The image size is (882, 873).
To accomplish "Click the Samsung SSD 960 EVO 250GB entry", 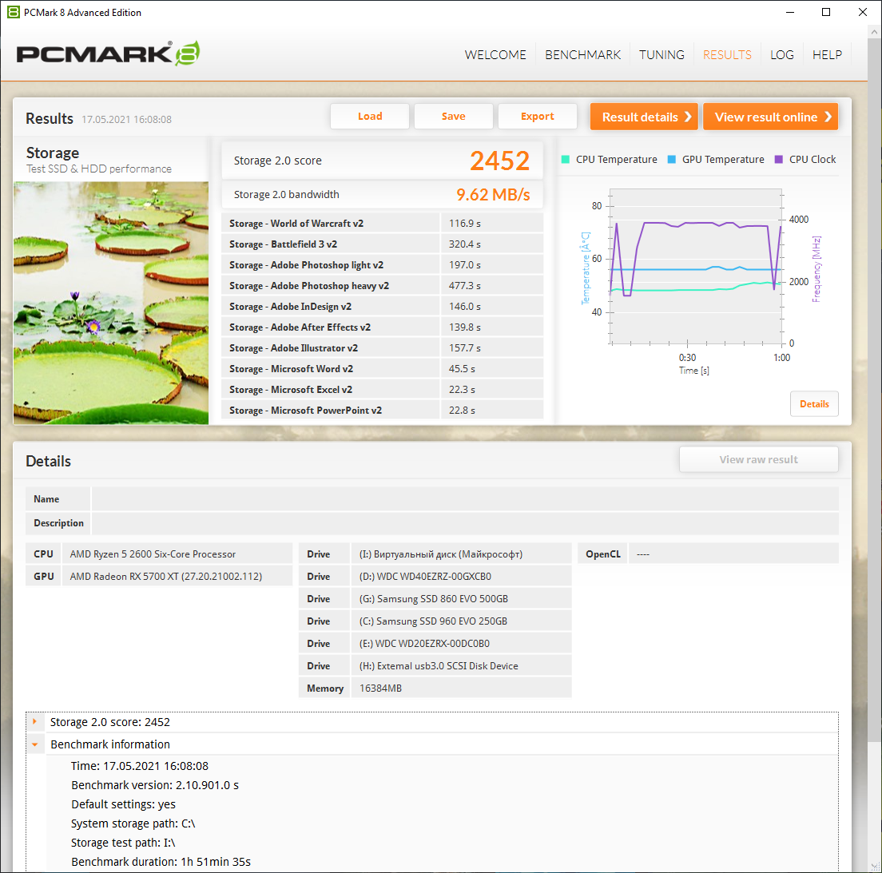I will [461, 621].
